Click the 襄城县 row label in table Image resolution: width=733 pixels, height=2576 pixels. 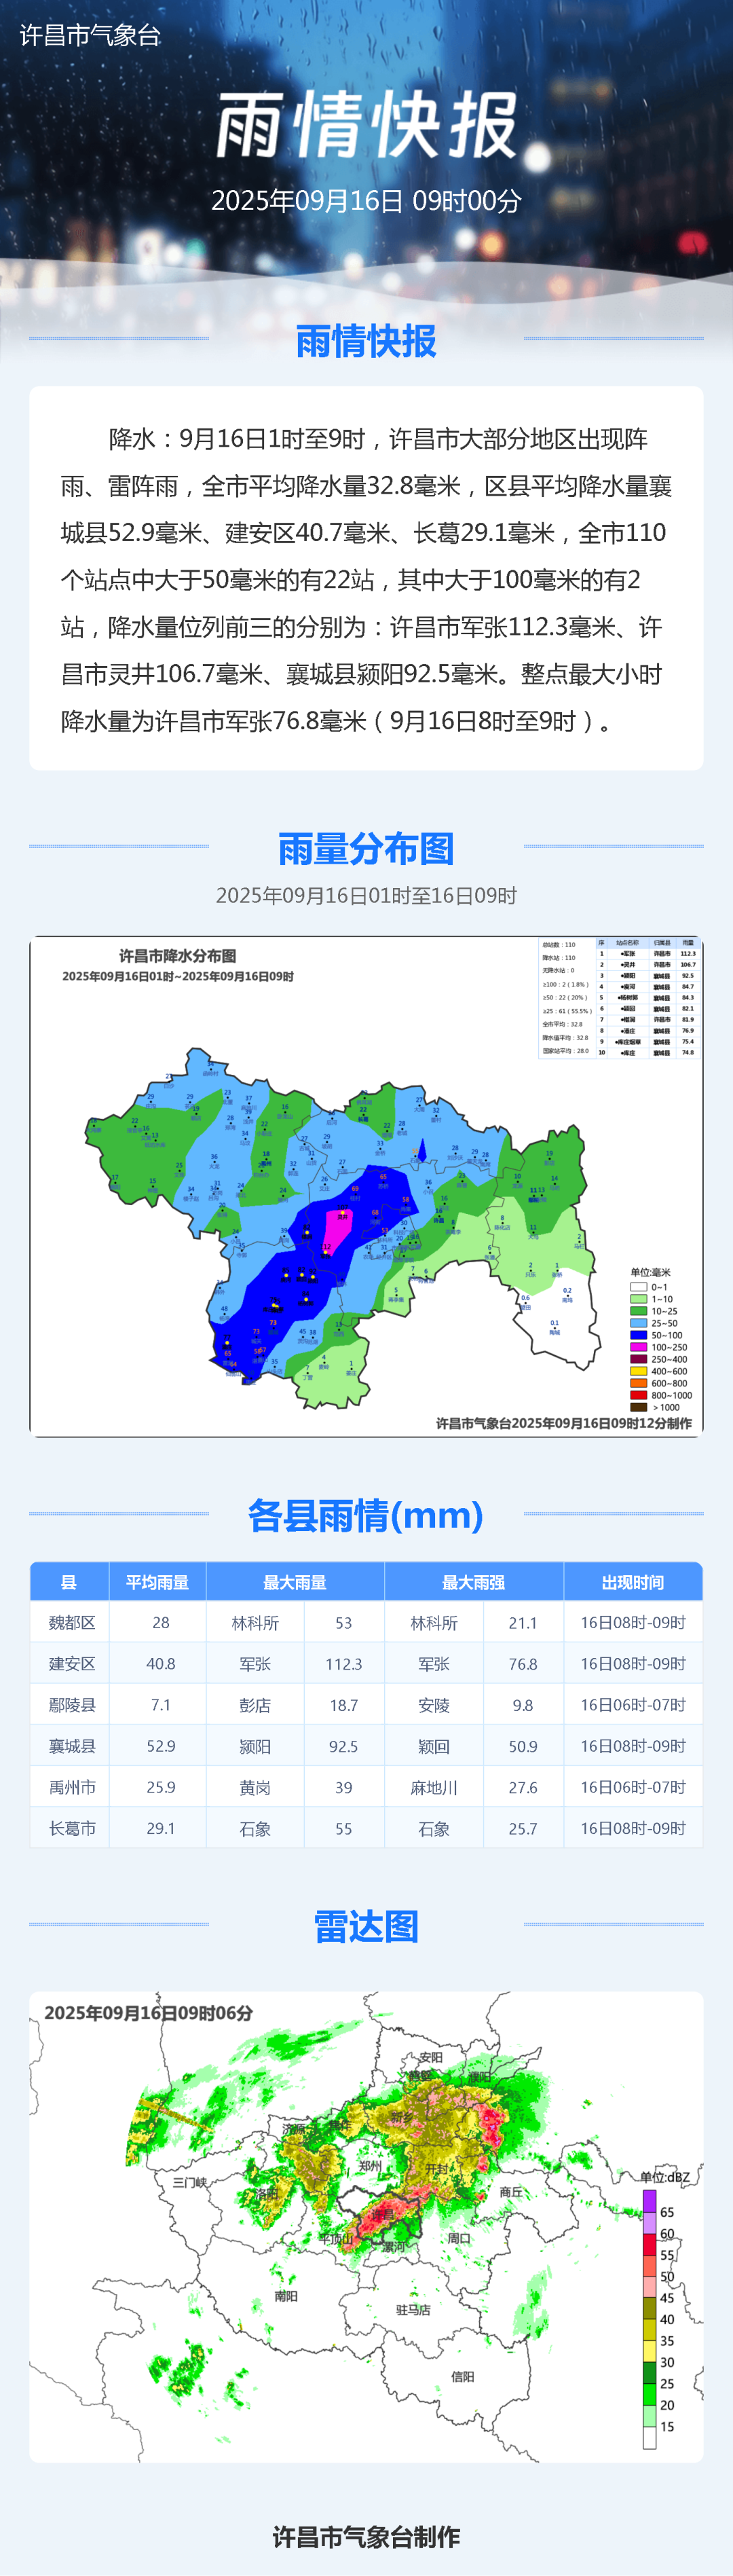72,1746
